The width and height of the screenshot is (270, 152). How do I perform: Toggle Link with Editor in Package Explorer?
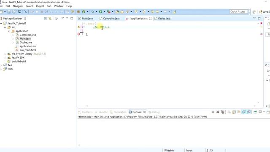(x=50, y=18)
